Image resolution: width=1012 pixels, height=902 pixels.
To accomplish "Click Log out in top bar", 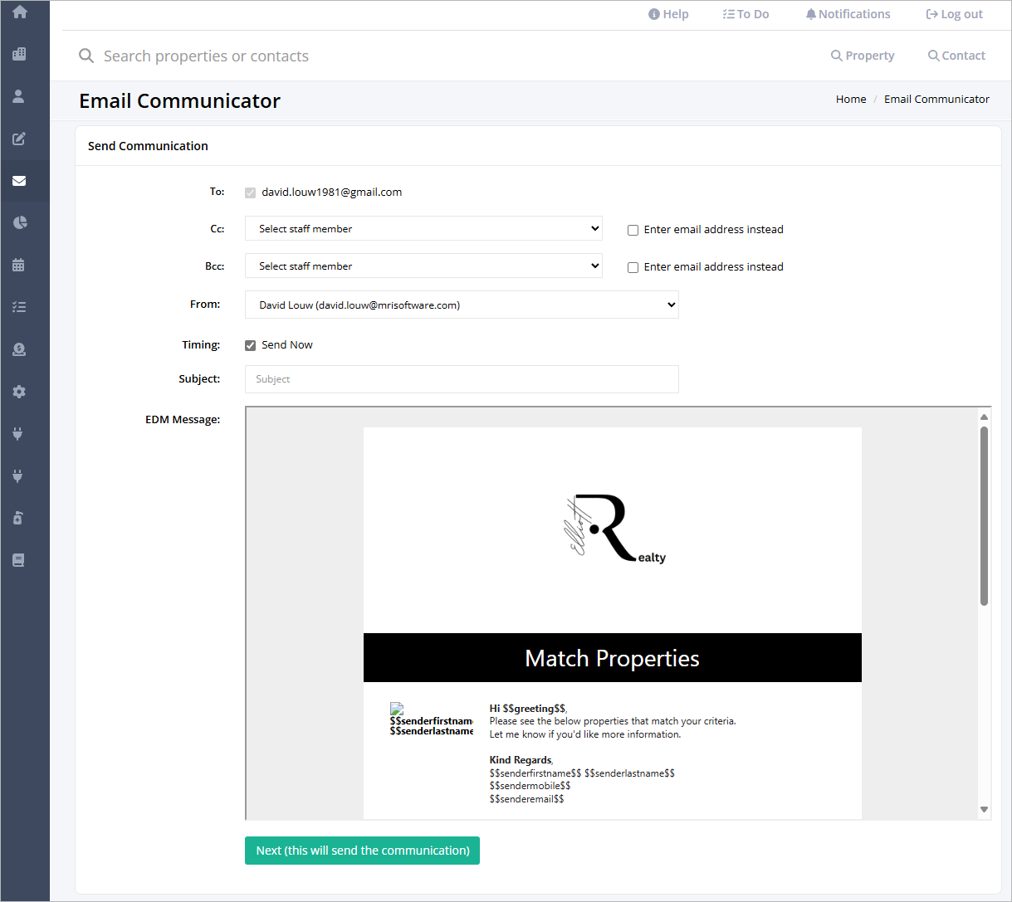I will (x=954, y=14).
